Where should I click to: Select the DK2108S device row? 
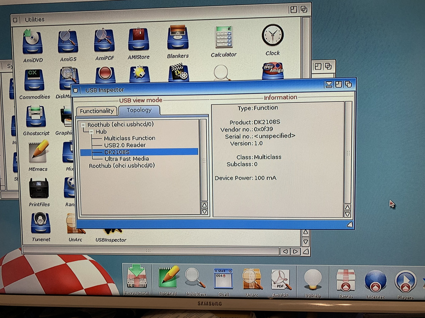(139, 152)
